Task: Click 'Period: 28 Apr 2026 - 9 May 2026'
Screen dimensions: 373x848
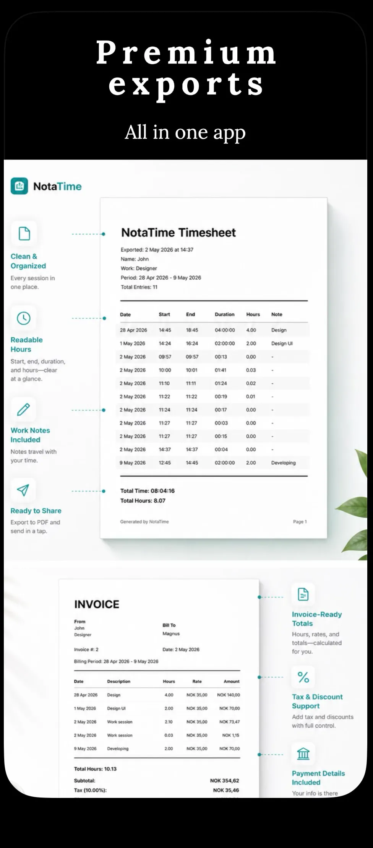Action: click(x=161, y=278)
